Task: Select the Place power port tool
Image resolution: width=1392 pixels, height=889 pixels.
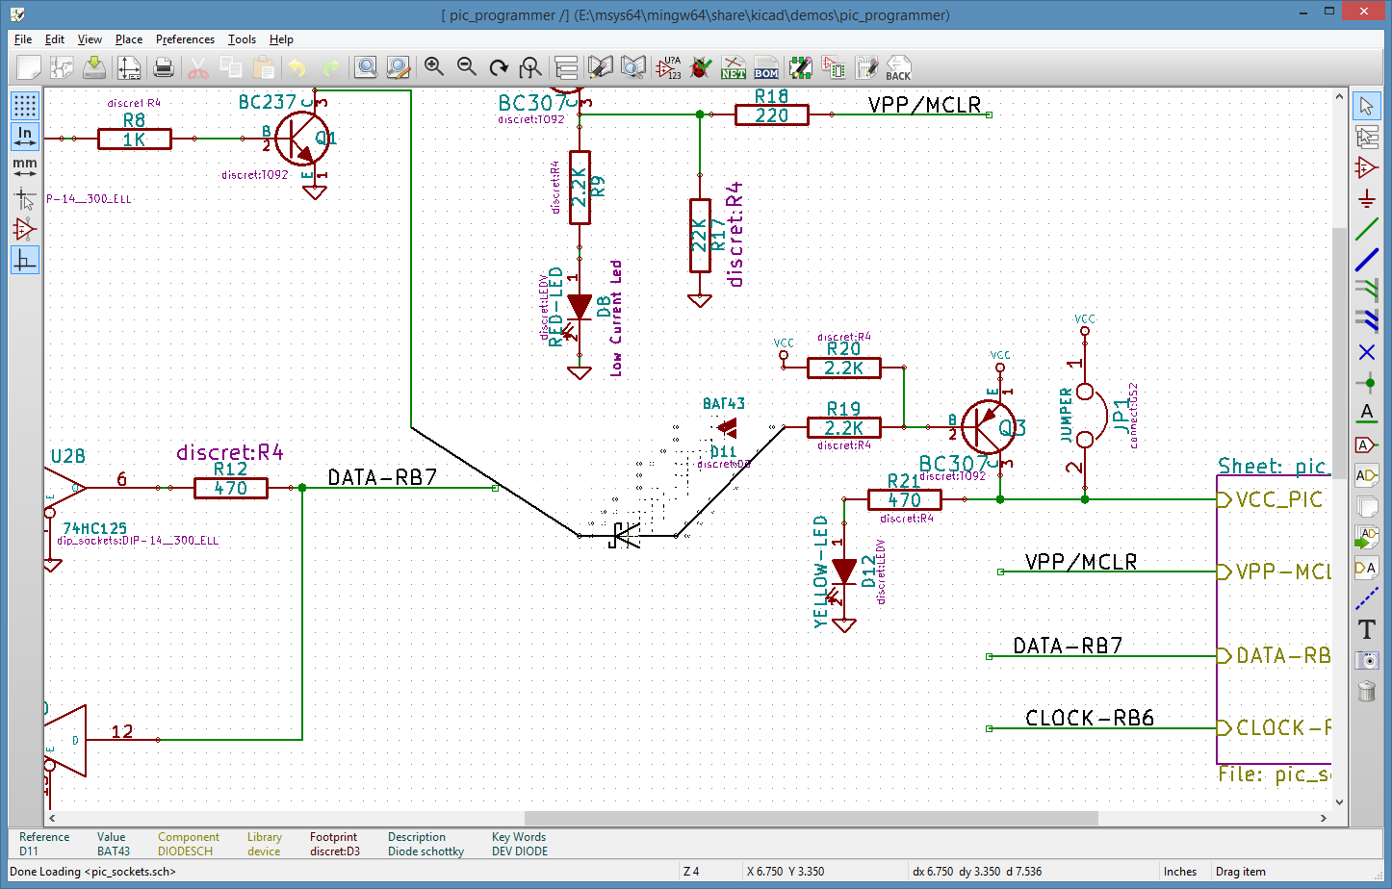Action: pyautogui.click(x=1366, y=199)
